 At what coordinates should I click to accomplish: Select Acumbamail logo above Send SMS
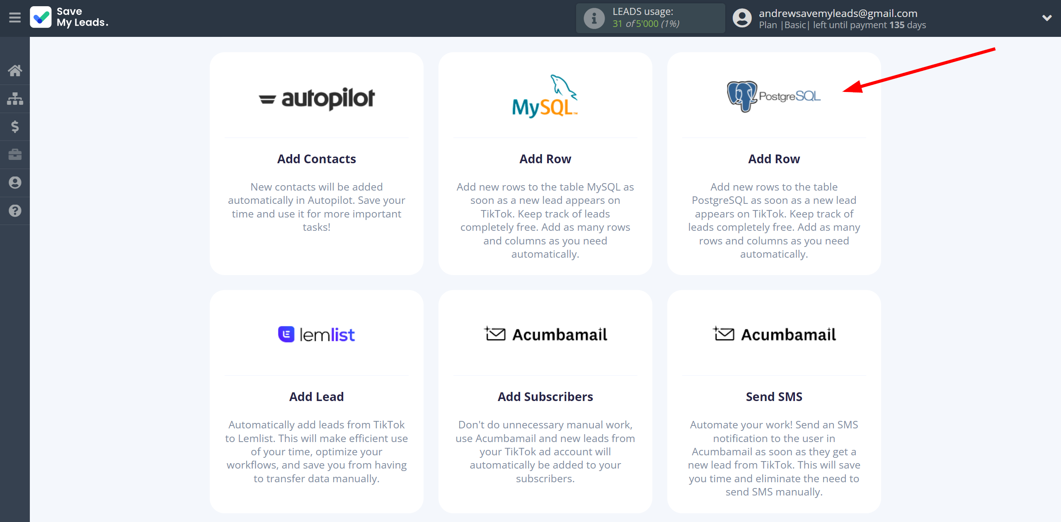coord(774,334)
